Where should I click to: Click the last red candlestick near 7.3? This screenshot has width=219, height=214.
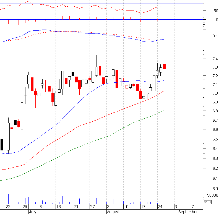click(x=164, y=66)
